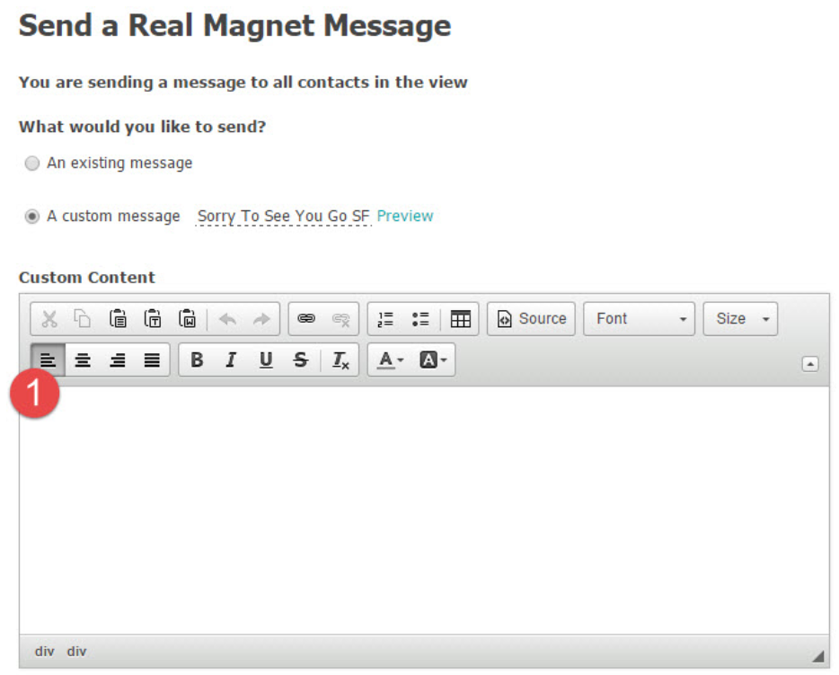The image size is (839, 675).
Task: Click the Sorry To See You Go SF name
Action: pyautogui.click(x=284, y=217)
